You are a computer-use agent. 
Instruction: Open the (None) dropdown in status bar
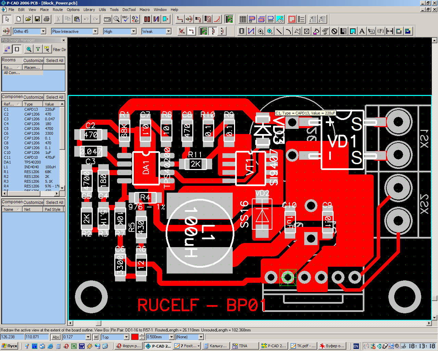point(201,337)
